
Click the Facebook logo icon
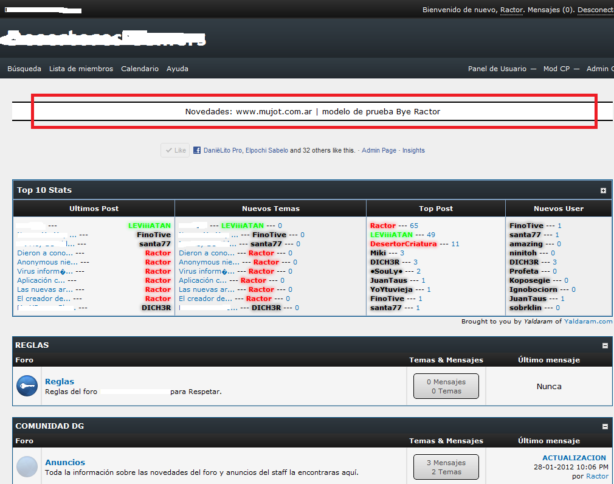(197, 150)
